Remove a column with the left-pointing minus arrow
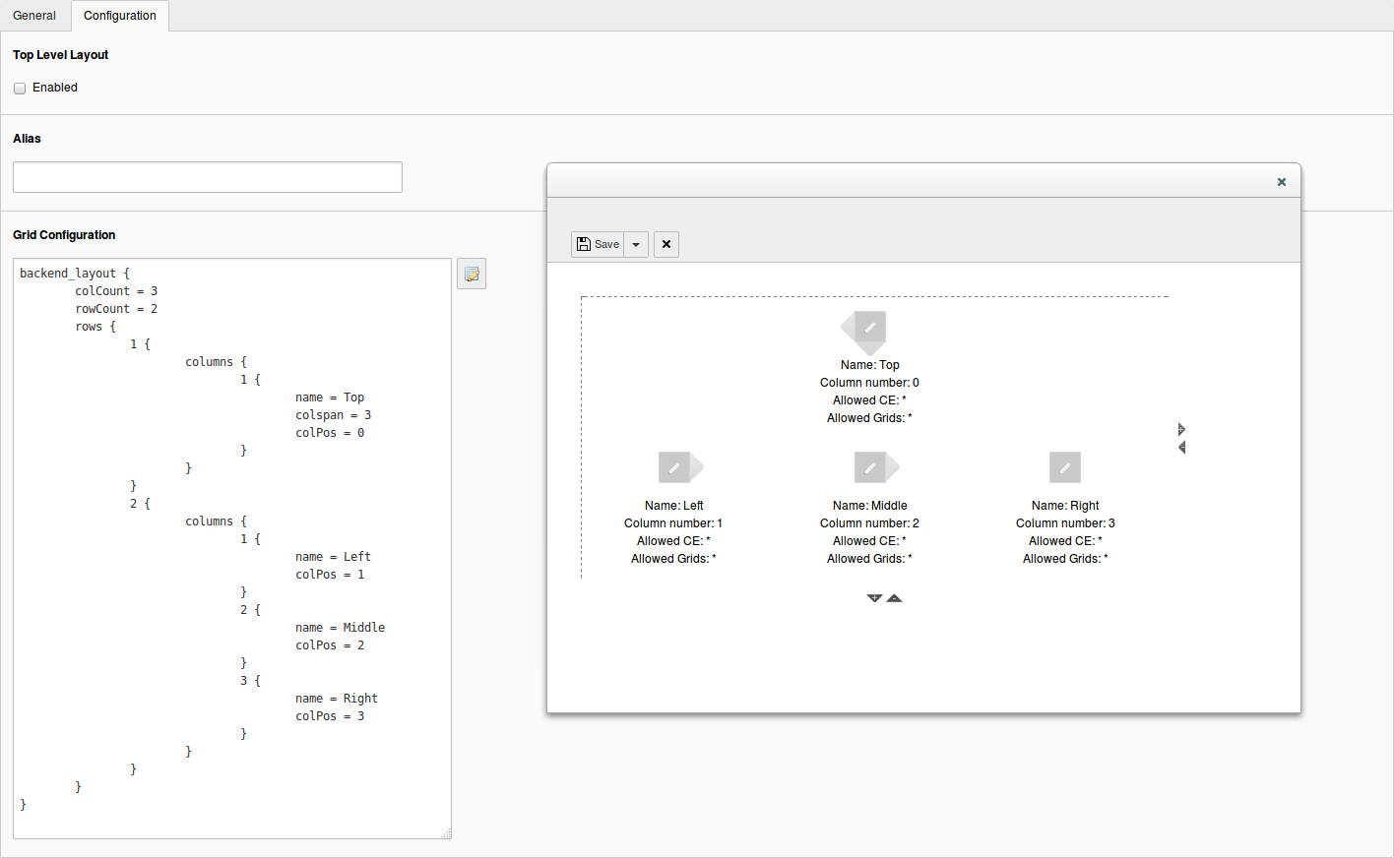 (x=1182, y=448)
